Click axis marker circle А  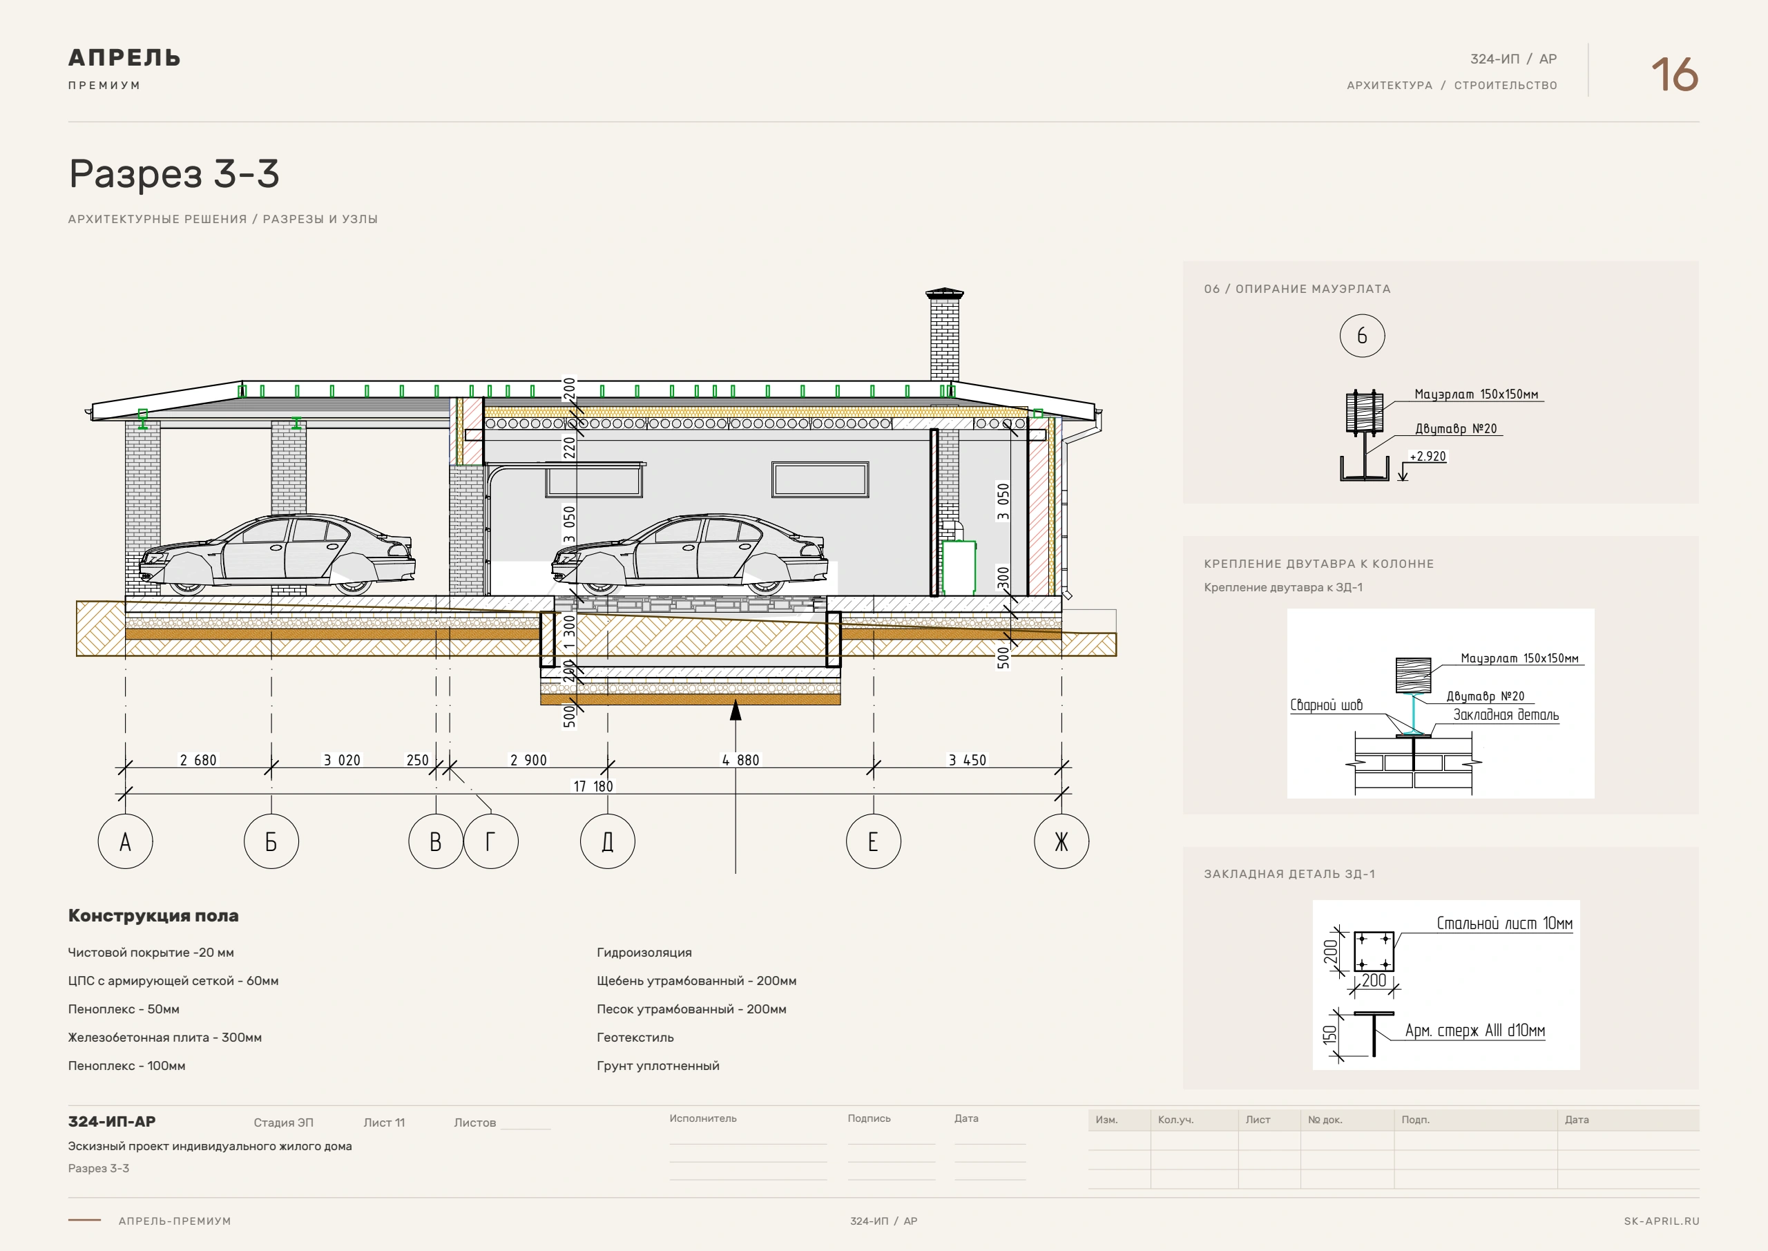tap(126, 841)
